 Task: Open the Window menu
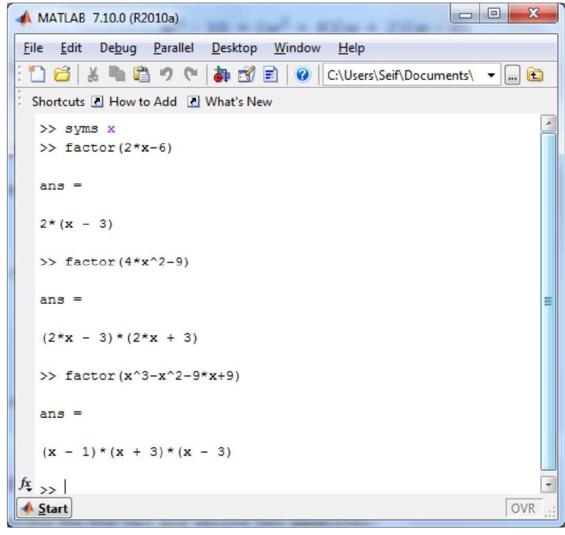(x=297, y=48)
